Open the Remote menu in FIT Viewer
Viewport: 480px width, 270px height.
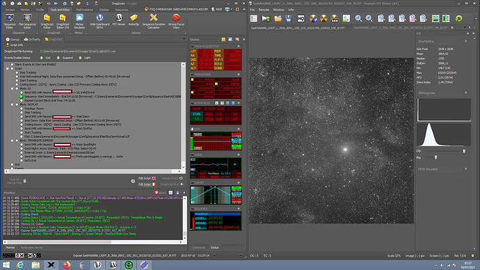click(x=264, y=10)
